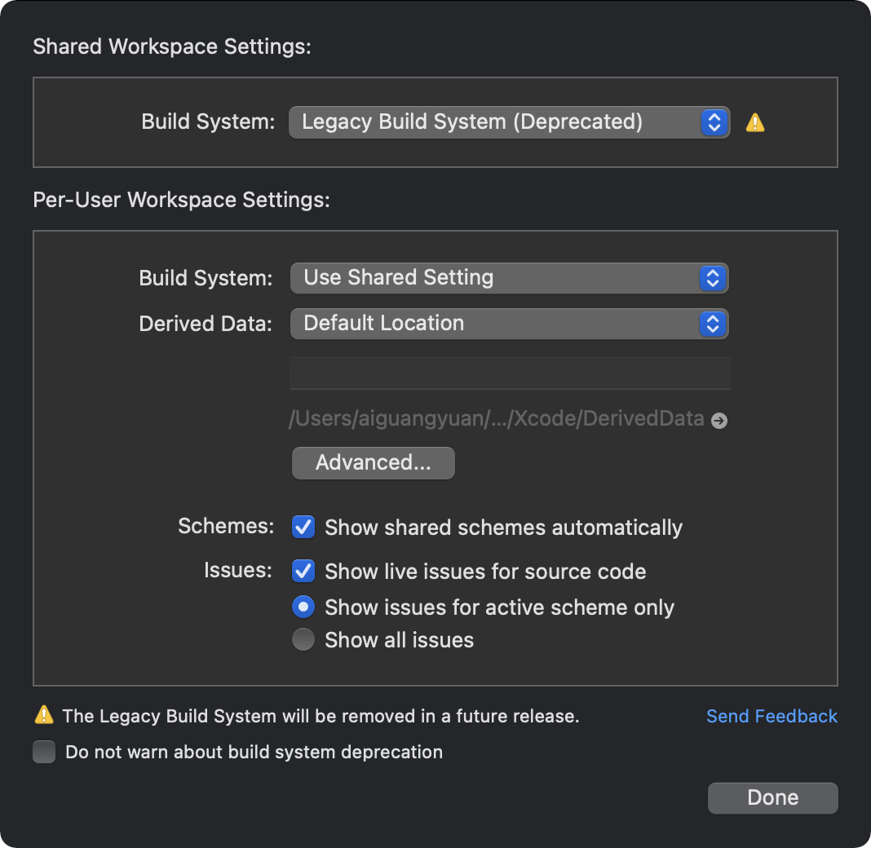Click the Issues label
Screen dimensions: 871x848
237,570
